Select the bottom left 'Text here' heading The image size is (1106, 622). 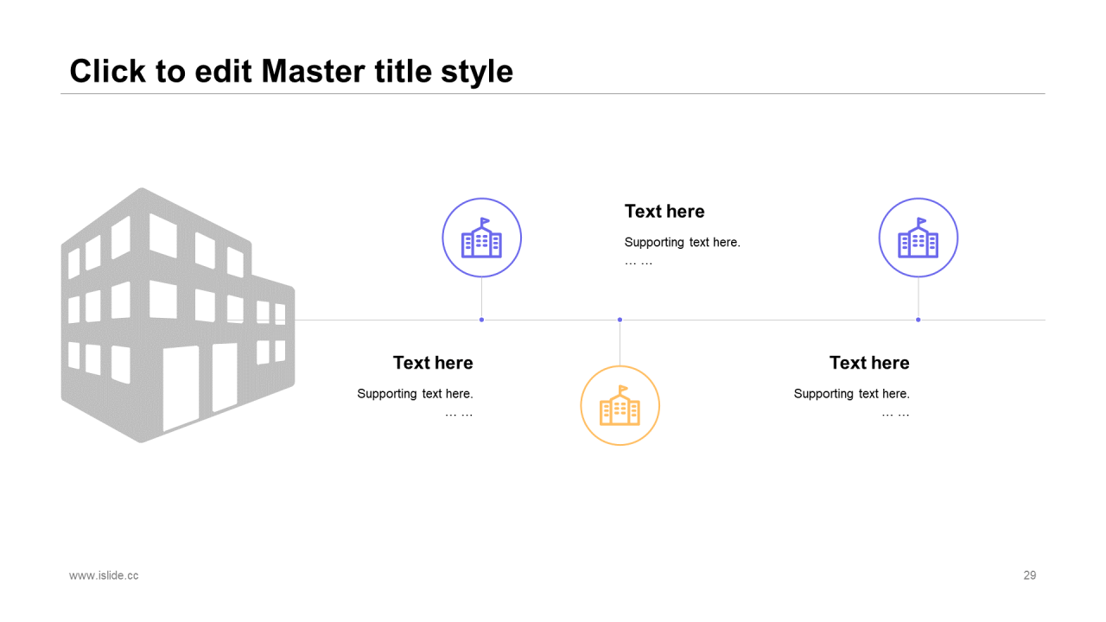point(433,363)
